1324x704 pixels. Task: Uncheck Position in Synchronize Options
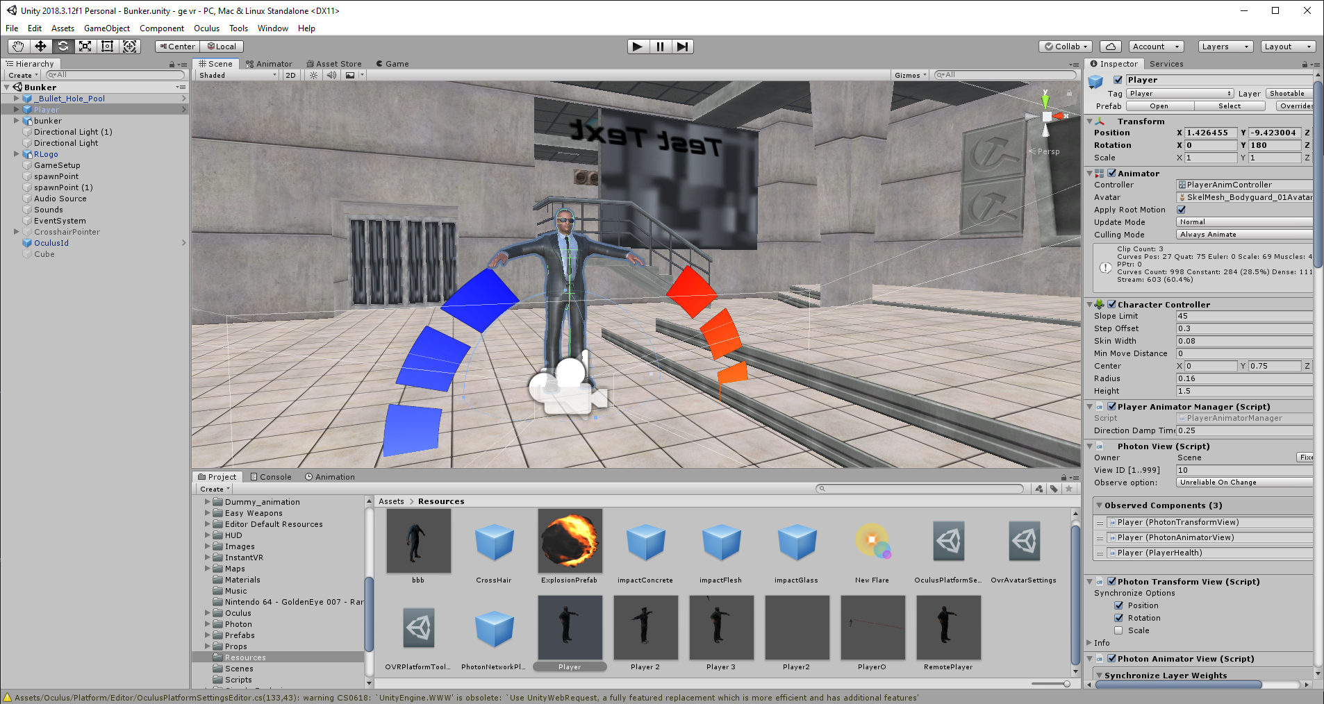click(x=1119, y=605)
